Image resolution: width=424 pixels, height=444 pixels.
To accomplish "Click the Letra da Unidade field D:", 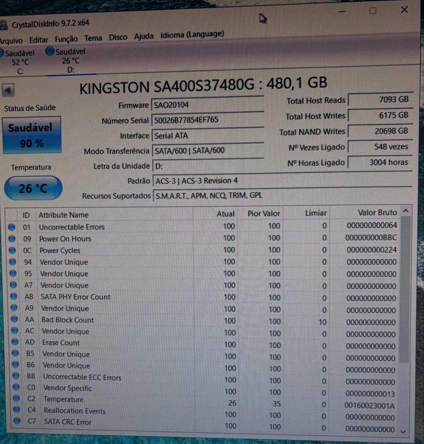I will coord(208,166).
